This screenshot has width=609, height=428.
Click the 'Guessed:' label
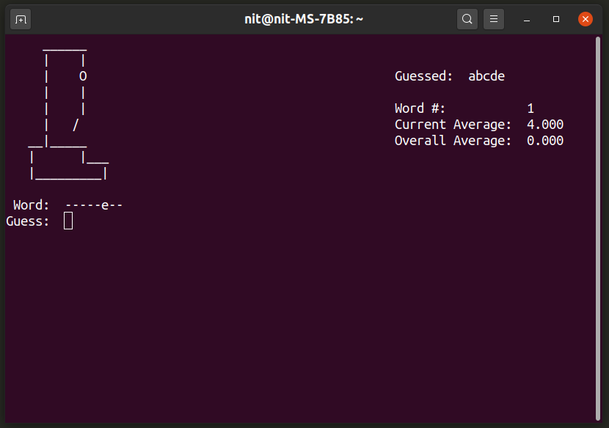pyautogui.click(x=424, y=76)
